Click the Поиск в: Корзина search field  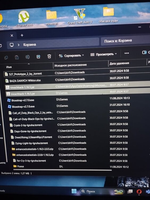click(125, 41)
